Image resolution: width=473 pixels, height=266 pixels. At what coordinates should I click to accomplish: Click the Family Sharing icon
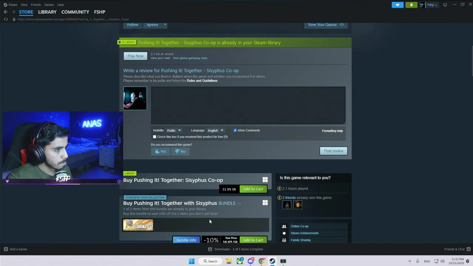pos(284,240)
